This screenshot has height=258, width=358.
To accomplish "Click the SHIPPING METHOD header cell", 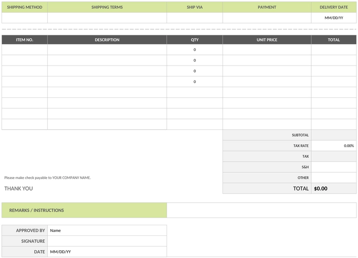I will coord(25,7).
